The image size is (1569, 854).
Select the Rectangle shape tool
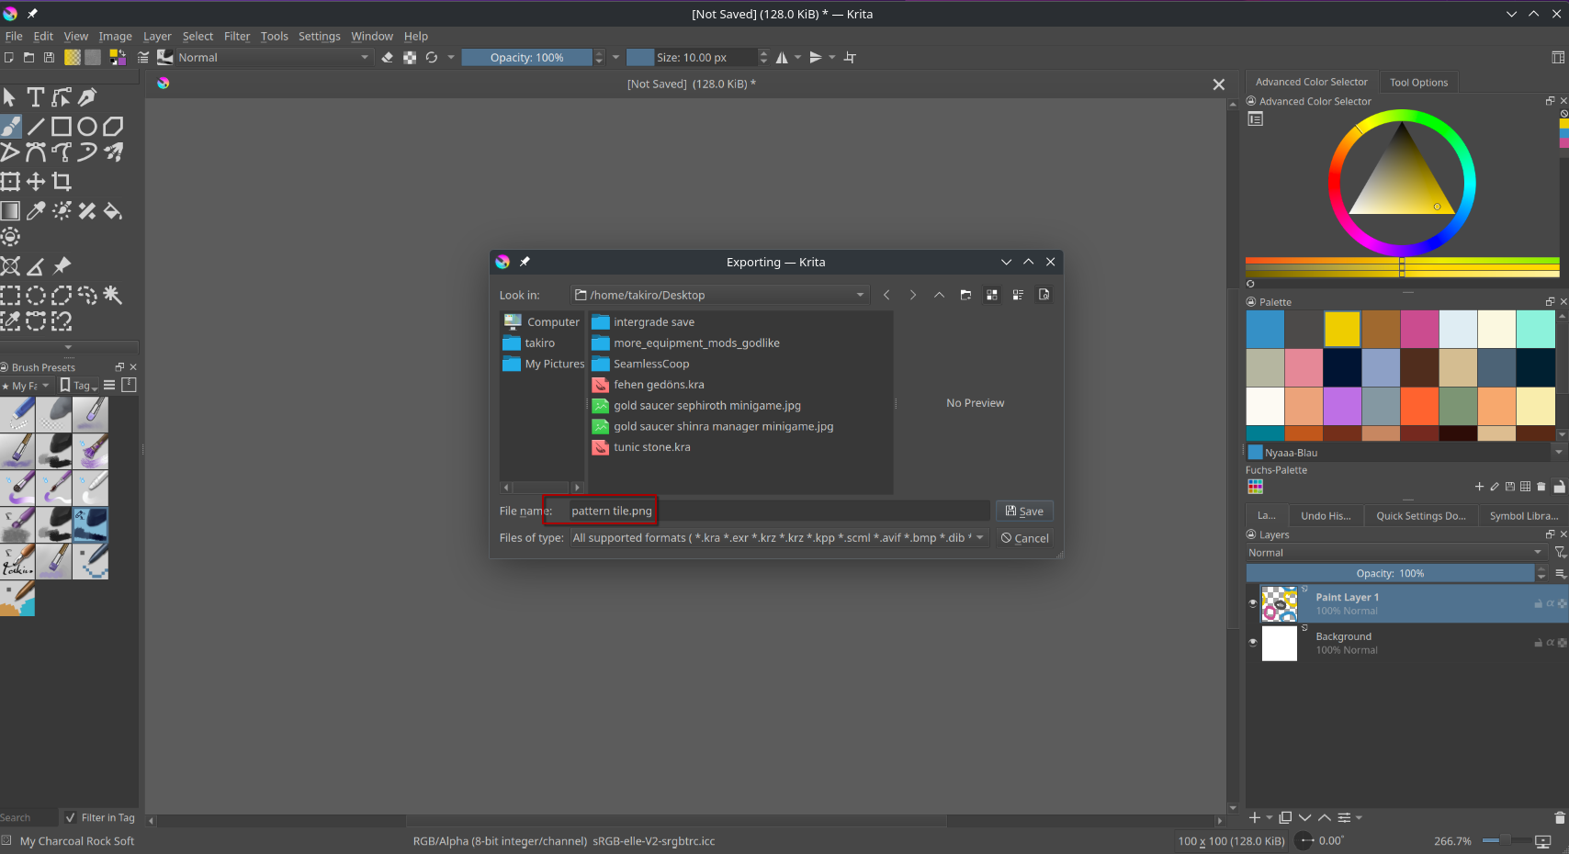(x=62, y=127)
